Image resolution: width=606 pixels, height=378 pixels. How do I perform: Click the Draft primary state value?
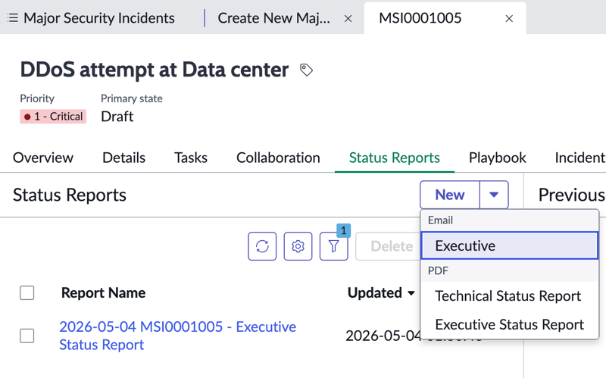click(117, 117)
